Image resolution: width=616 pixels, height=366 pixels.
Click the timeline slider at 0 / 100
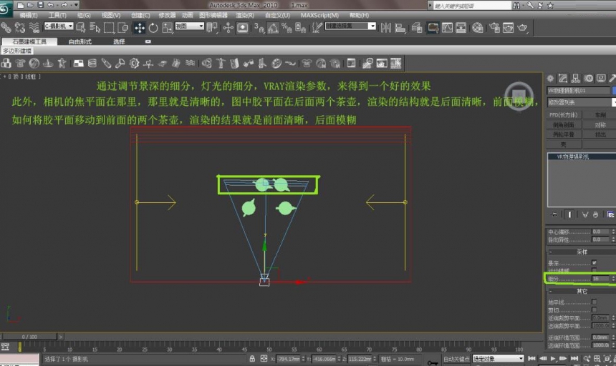(x=30, y=337)
